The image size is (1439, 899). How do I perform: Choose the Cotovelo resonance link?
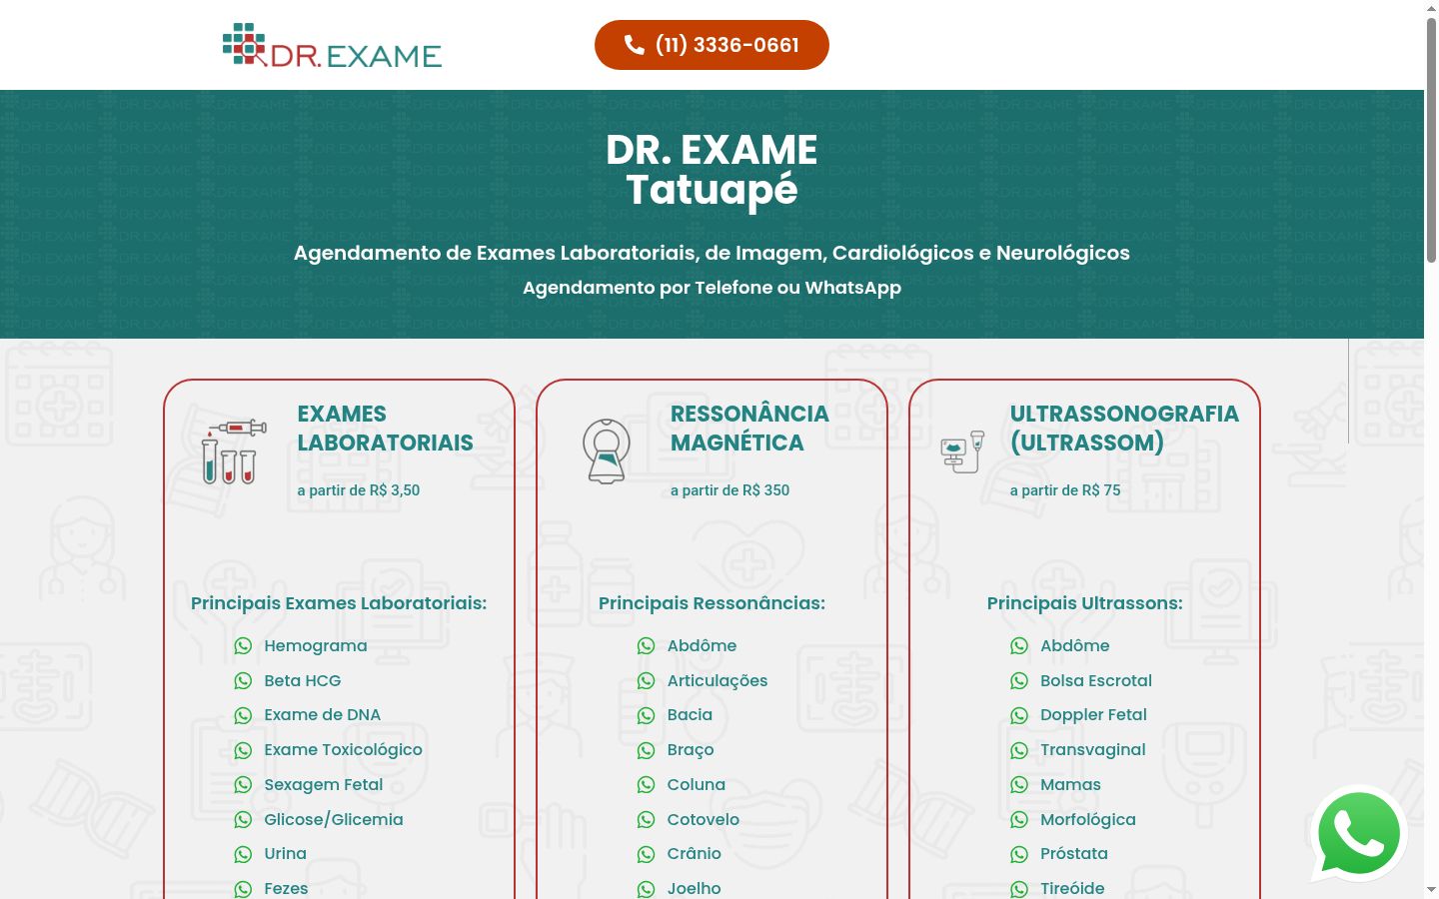click(x=704, y=820)
